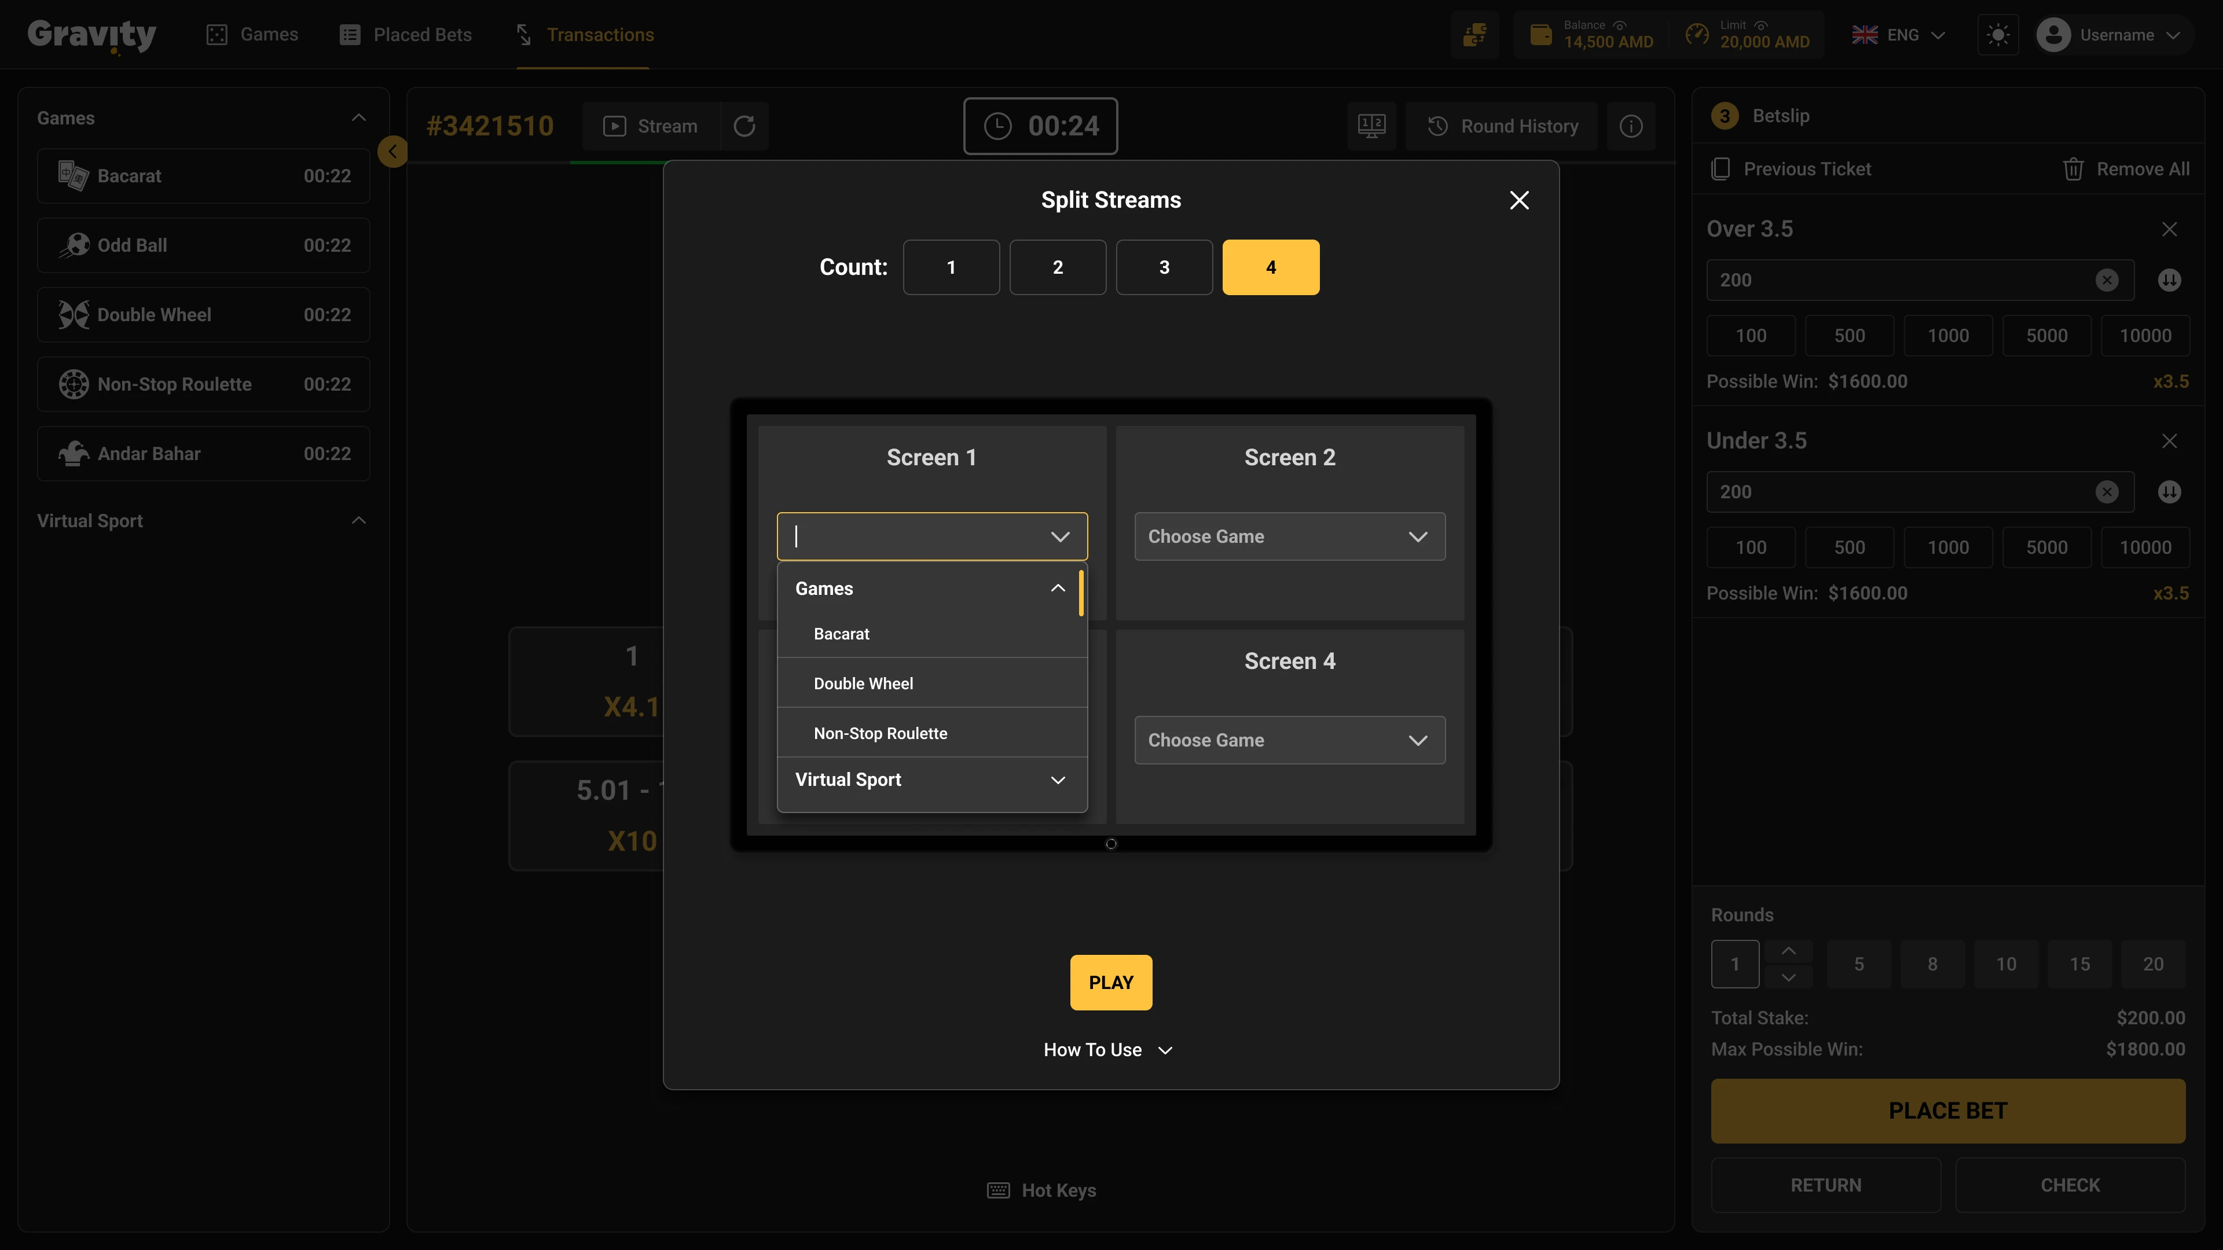Viewport: 2223px width, 1250px height.
Task: Select stream count 3
Action: pyautogui.click(x=1163, y=267)
